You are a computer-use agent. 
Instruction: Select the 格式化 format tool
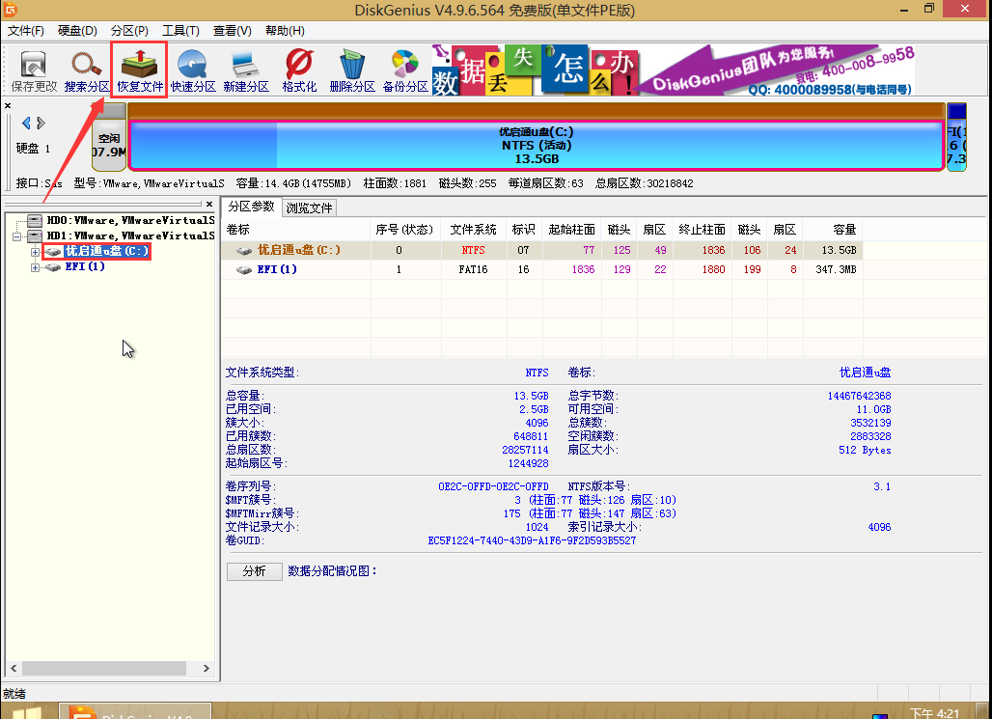299,71
